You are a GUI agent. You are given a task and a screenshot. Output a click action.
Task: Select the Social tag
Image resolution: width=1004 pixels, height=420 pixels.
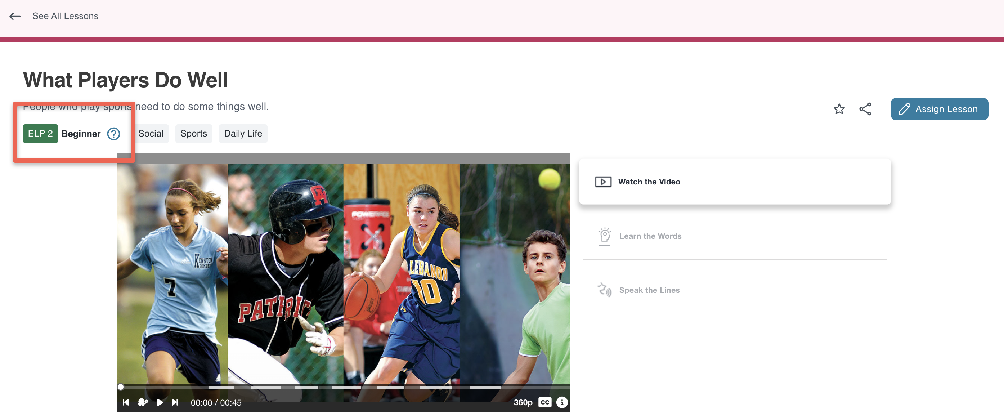point(151,133)
